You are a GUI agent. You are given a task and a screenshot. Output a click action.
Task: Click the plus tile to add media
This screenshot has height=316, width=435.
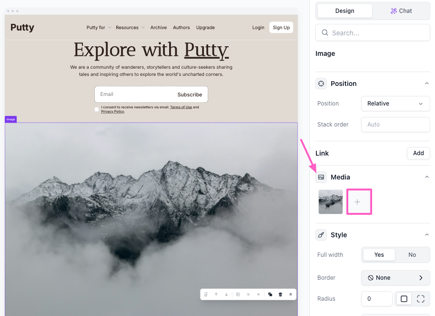click(357, 202)
